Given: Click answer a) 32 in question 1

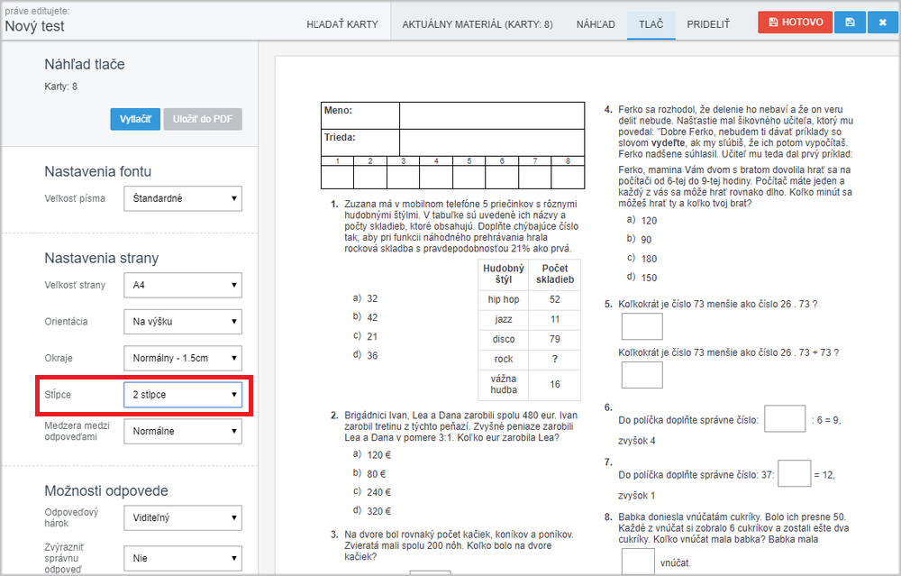Looking at the screenshot, I should [366, 298].
